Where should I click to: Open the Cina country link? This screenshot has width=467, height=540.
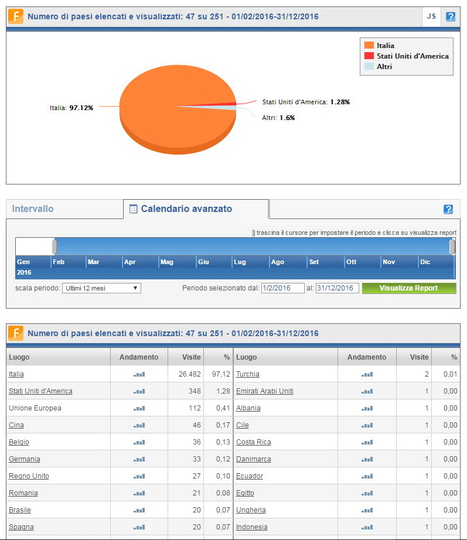16,425
